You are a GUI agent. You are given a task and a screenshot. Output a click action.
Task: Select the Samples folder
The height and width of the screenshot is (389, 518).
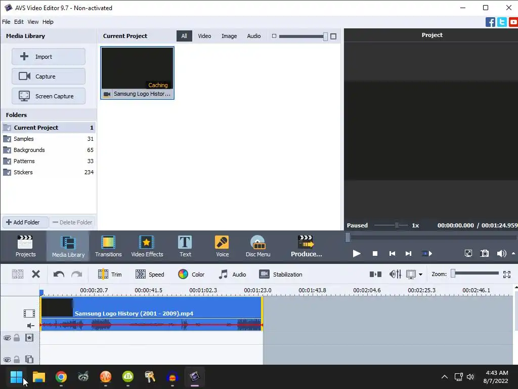click(x=48, y=139)
